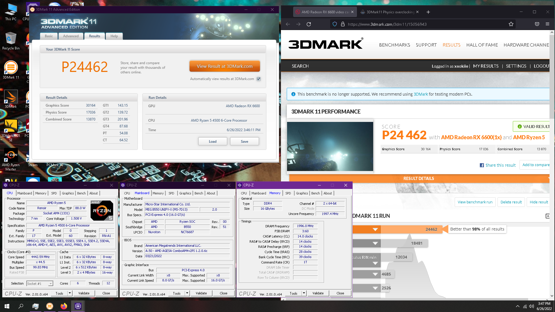The height and width of the screenshot is (312, 555).
Task: Open Tools dropdown arrow in CPU-Z Memory window
Action: click(304, 293)
